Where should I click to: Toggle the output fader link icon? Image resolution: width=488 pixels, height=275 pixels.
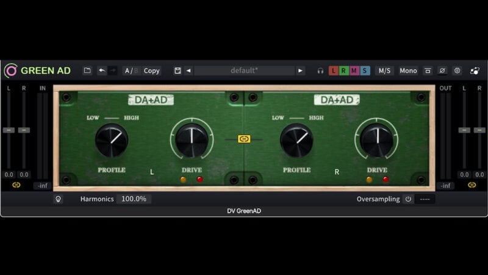pyautogui.click(x=472, y=185)
